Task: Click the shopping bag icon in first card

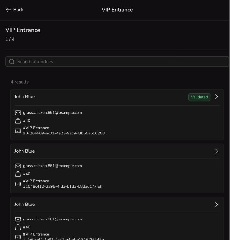Action: (18, 121)
